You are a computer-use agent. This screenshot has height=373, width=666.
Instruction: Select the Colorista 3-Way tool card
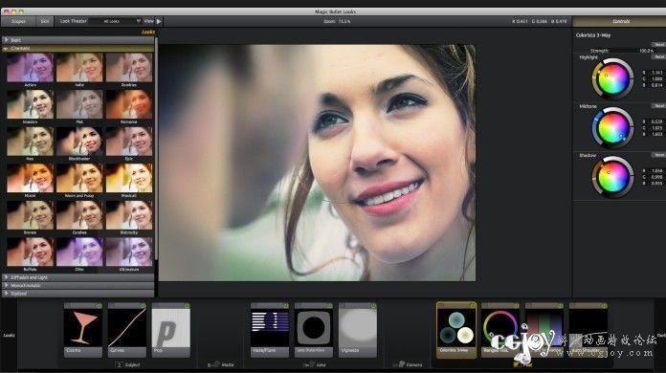pos(456,330)
